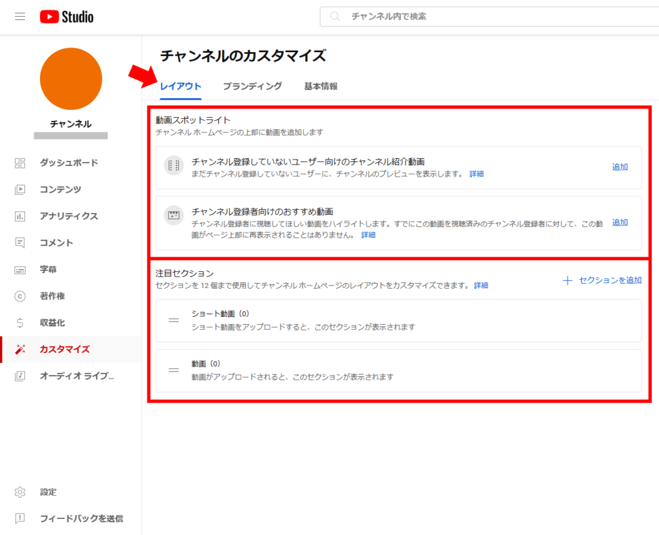This screenshot has width=659, height=535.
Task: Click 追加 for the channel trailer video
Action: [x=619, y=166]
